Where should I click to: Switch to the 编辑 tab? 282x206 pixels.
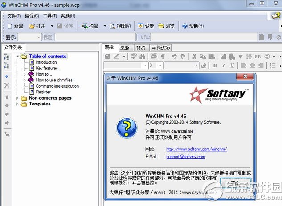(x=109, y=48)
